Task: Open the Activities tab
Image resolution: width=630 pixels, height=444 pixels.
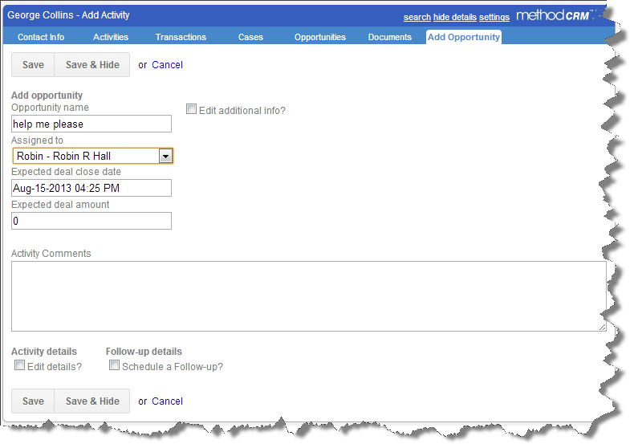Action: tap(111, 37)
